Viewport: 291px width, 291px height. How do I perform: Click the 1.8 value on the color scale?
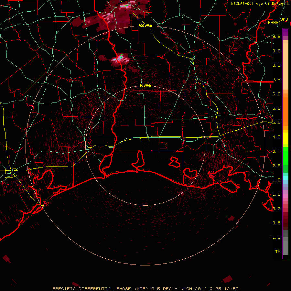pos(276,180)
